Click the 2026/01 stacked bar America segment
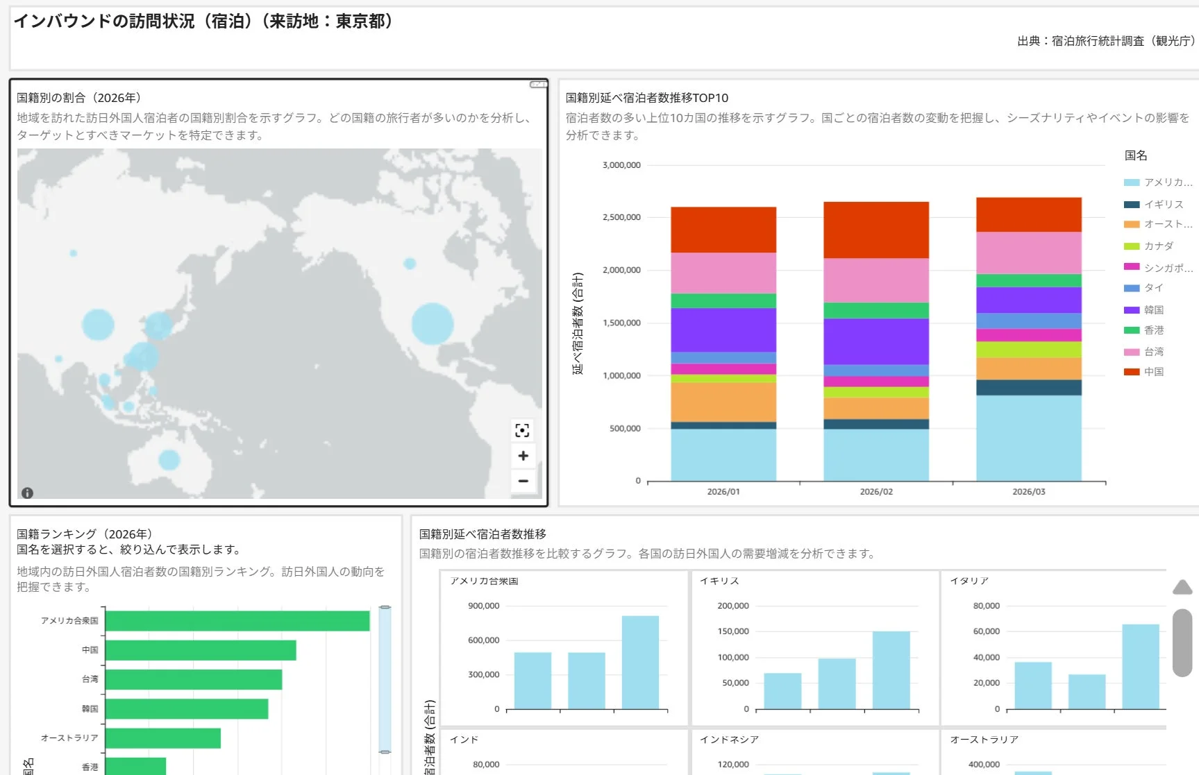The height and width of the screenshot is (775, 1199). coord(723,454)
